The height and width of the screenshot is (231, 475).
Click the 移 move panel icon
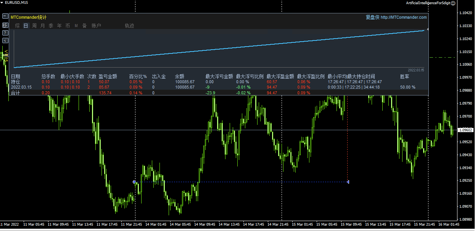coord(5,25)
